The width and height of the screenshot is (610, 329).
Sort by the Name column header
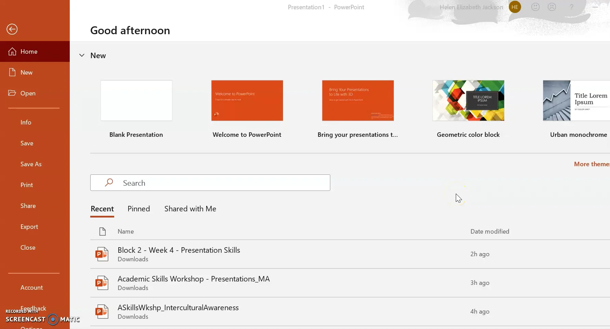[x=125, y=232]
